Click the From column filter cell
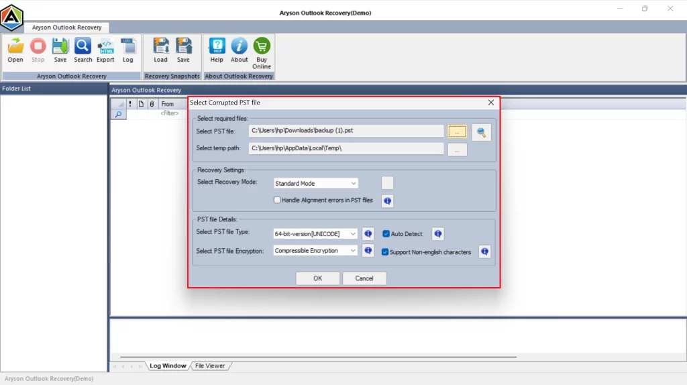The image size is (687, 385). [x=172, y=113]
